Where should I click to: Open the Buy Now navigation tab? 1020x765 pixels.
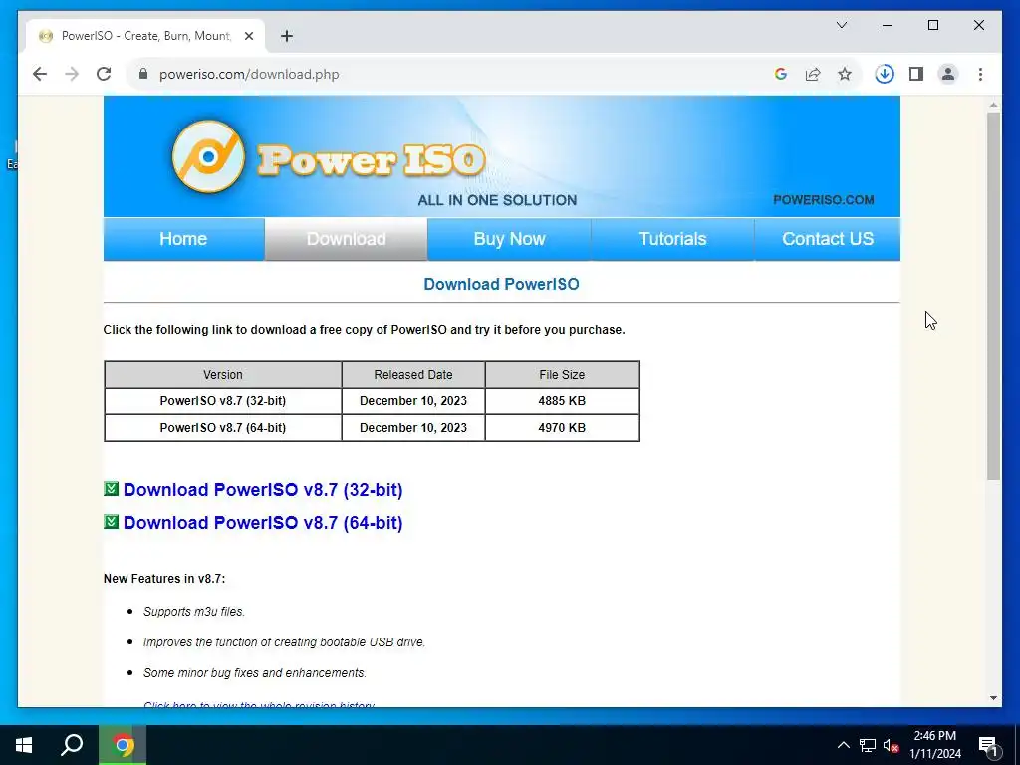point(509,239)
